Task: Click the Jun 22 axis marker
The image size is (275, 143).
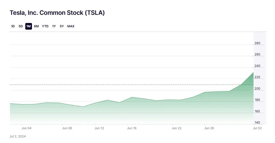Action: tap(176, 128)
